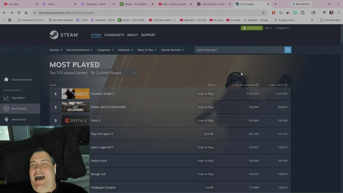
Task: Open the ABOUT nav item
Action: click(133, 35)
